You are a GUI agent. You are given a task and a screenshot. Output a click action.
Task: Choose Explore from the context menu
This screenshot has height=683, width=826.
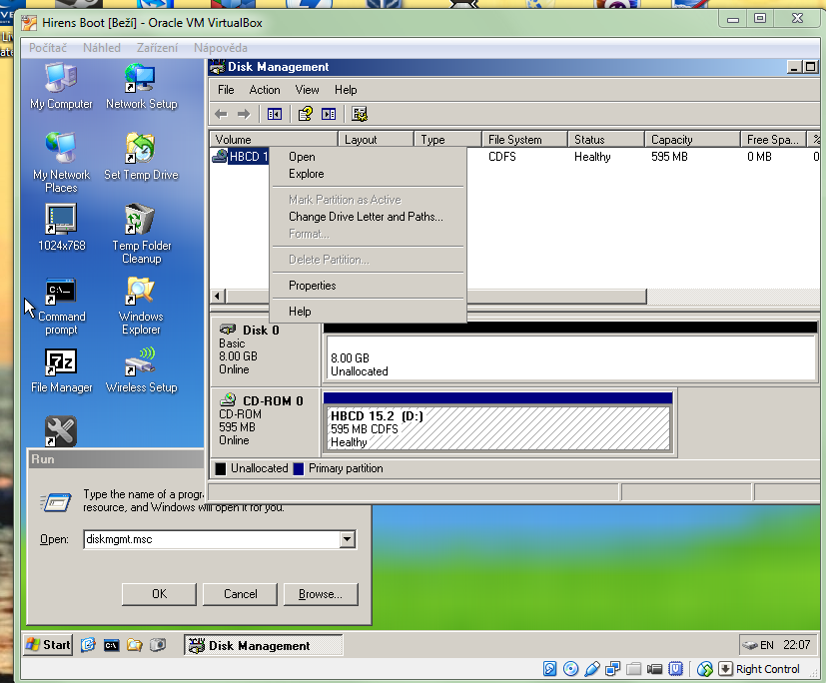[368, 174]
